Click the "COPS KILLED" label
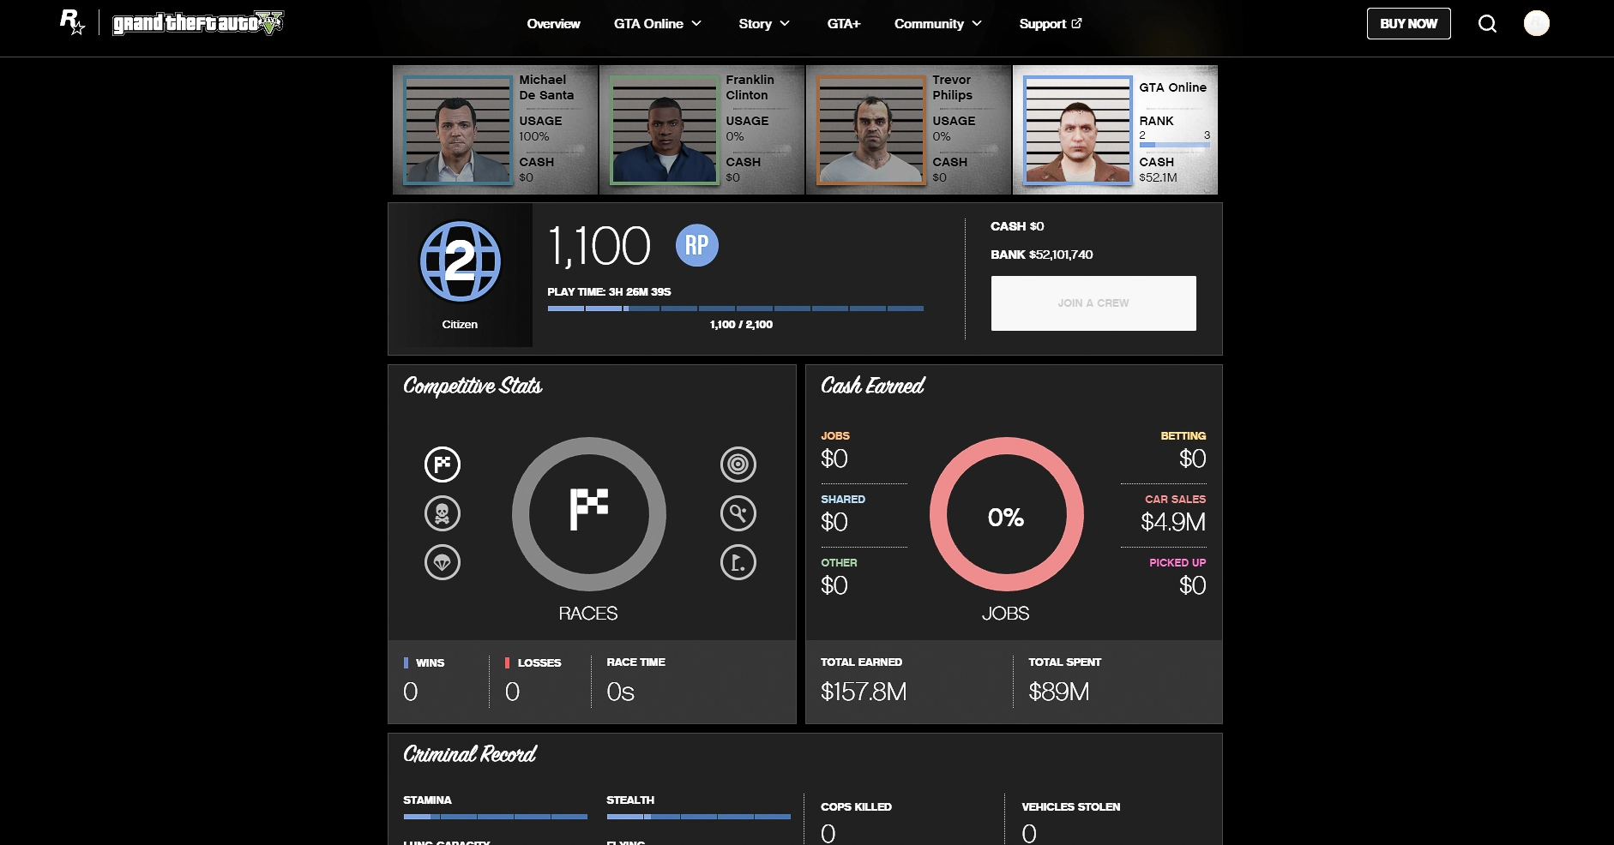The image size is (1614, 845). (x=856, y=807)
